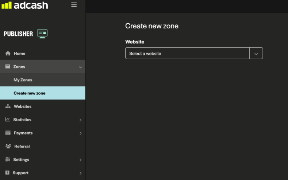Image resolution: width=288 pixels, height=180 pixels.
Task: Click the Statistics chart icon
Action: coord(8,120)
